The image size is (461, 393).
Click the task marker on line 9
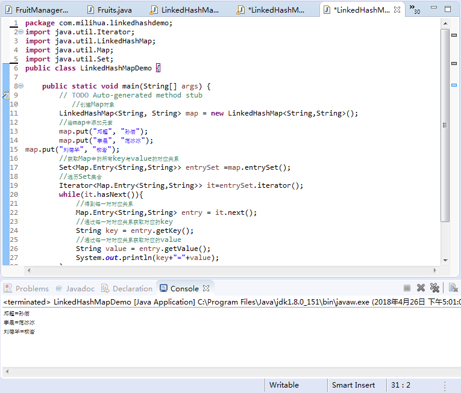click(x=6, y=95)
